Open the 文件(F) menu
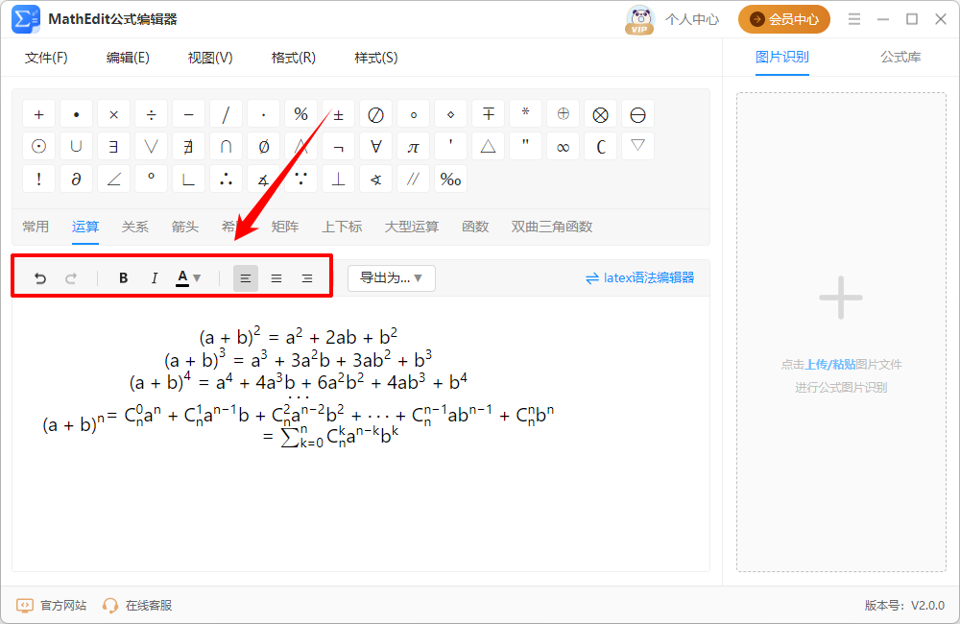Viewport: 960px width, 624px height. pyautogui.click(x=46, y=58)
